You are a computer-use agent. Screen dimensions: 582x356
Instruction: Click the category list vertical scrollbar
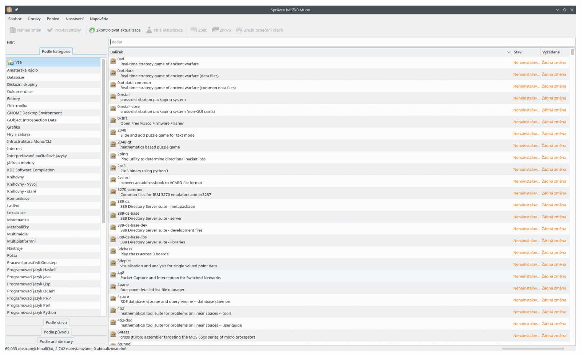(x=104, y=141)
